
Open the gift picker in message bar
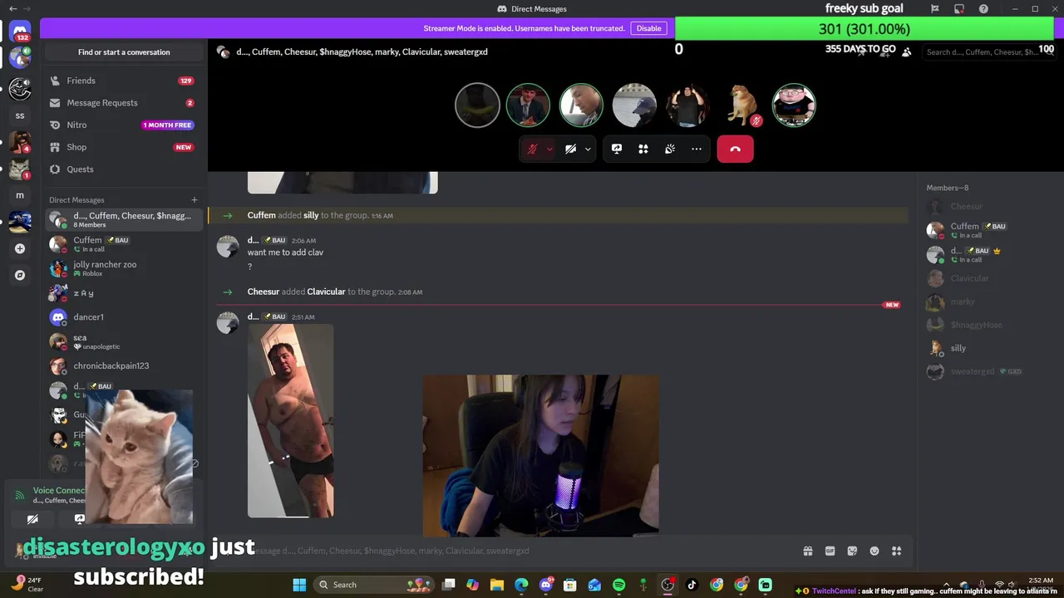click(x=807, y=551)
